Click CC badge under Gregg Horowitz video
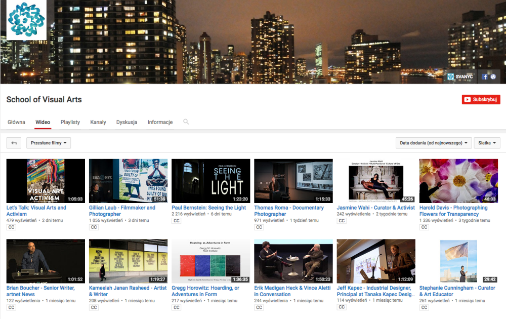The width and height of the screenshot is (506, 319). click(x=177, y=307)
